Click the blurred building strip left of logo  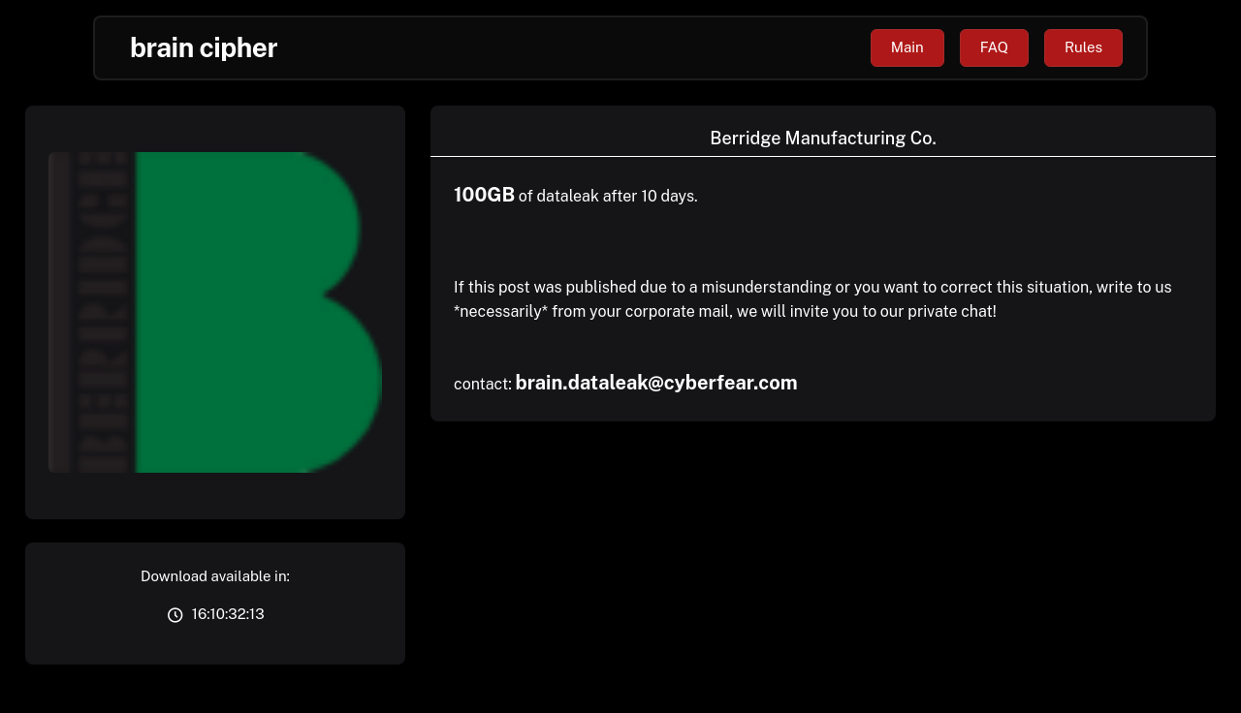92,312
